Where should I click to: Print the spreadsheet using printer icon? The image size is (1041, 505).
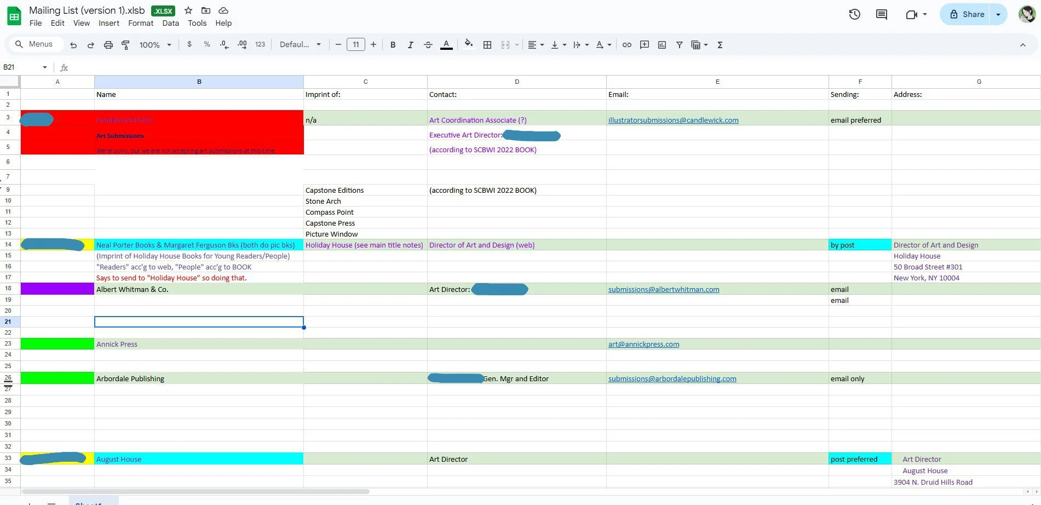pyautogui.click(x=108, y=45)
